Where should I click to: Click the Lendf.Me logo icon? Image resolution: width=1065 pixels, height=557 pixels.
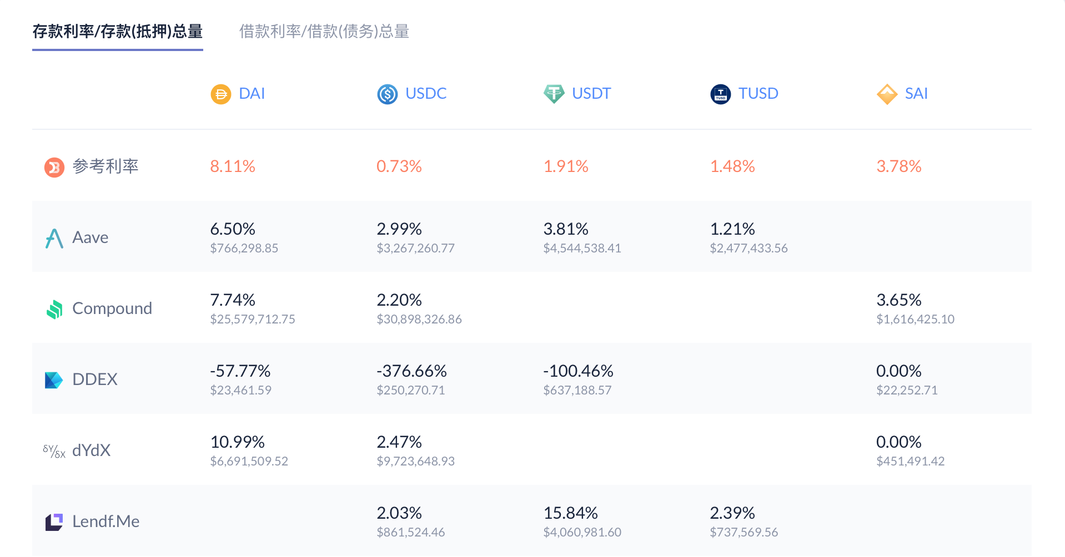pos(54,522)
